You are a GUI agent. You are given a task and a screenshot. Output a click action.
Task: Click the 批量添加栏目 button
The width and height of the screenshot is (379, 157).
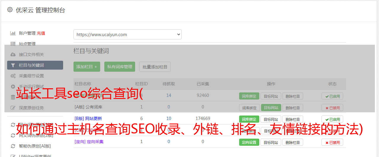(x=155, y=67)
